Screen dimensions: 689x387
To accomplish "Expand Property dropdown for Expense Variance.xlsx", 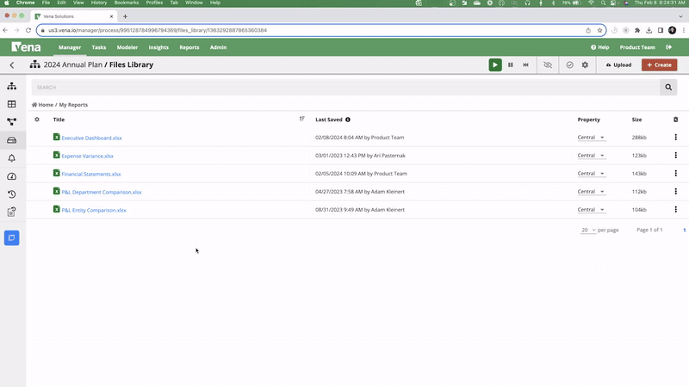I will click(x=591, y=156).
